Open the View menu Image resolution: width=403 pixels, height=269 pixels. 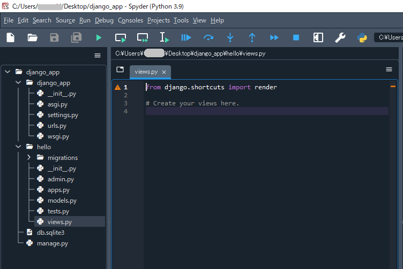(x=199, y=20)
